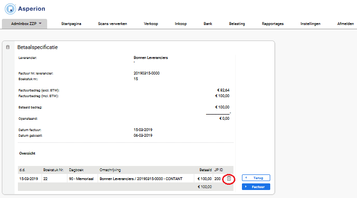357x198 pixels.
Task: Click the Omschrijving column header
Action: [110, 170]
